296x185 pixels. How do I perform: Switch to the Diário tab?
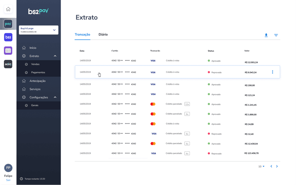coord(103,35)
